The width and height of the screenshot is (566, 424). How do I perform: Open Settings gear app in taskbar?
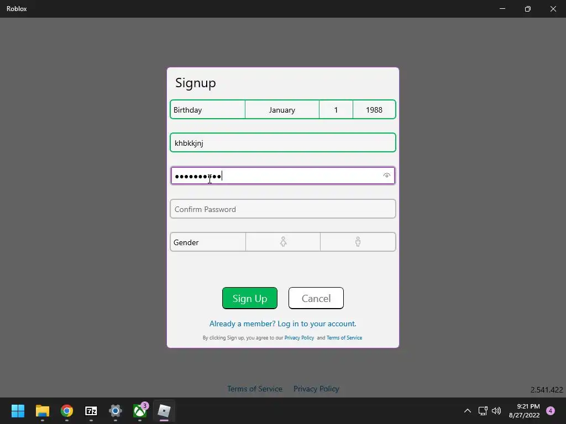(116, 411)
